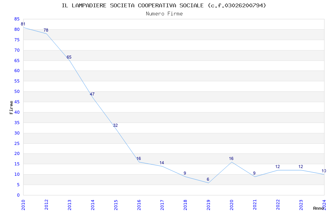The image size is (328, 212).
Task: Click y-axis tick value 10
Action: (17, 174)
